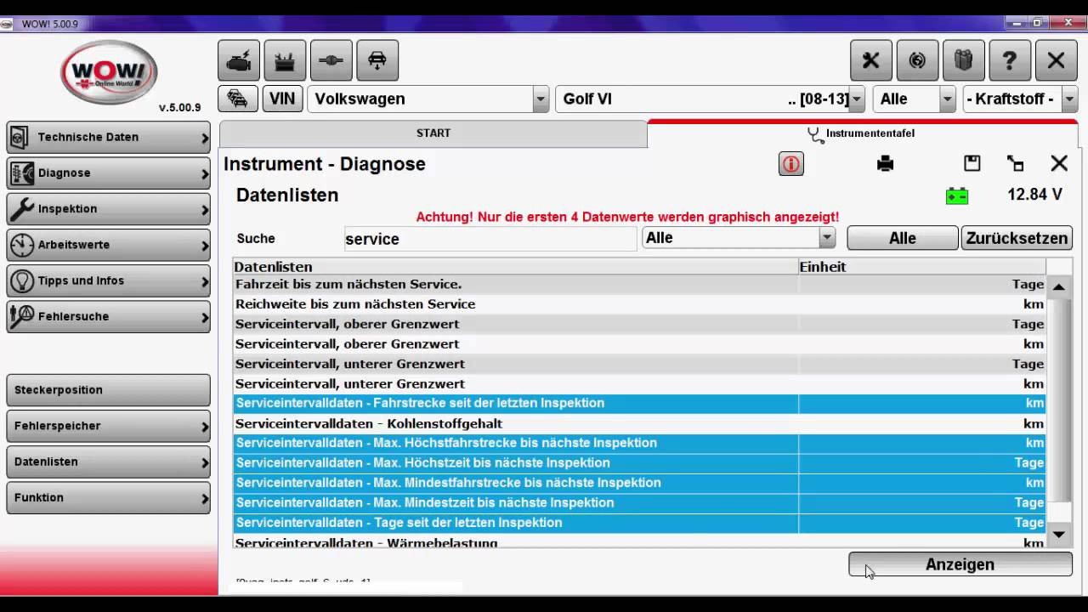Screen dimensions: 1088x612
Task: Print the diagnosis with printer icon
Action: tap(886, 163)
